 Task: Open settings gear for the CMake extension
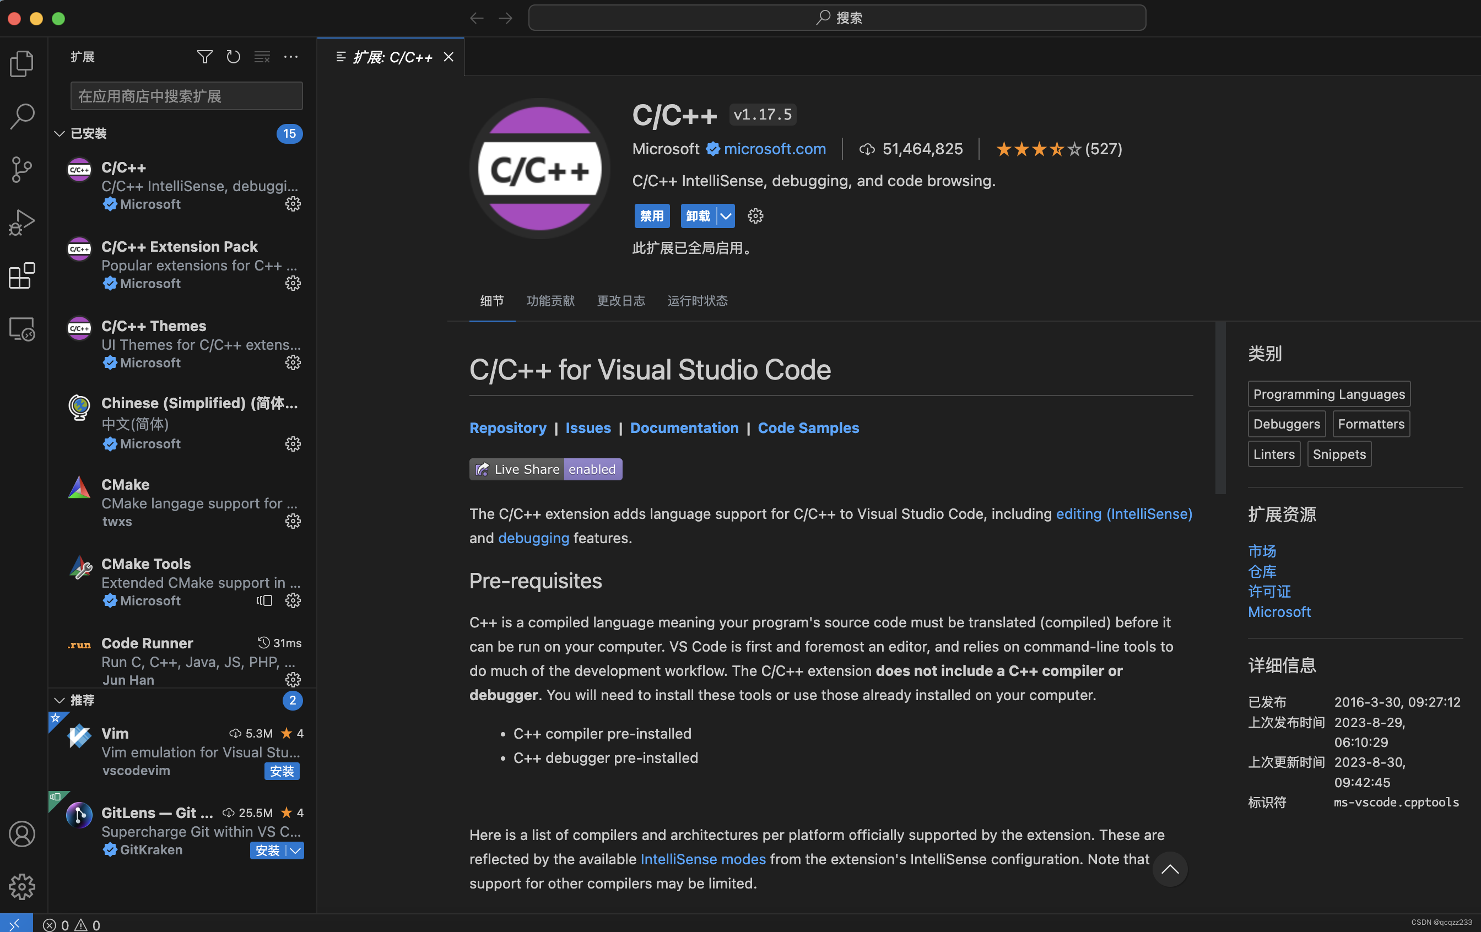pyautogui.click(x=293, y=521)
